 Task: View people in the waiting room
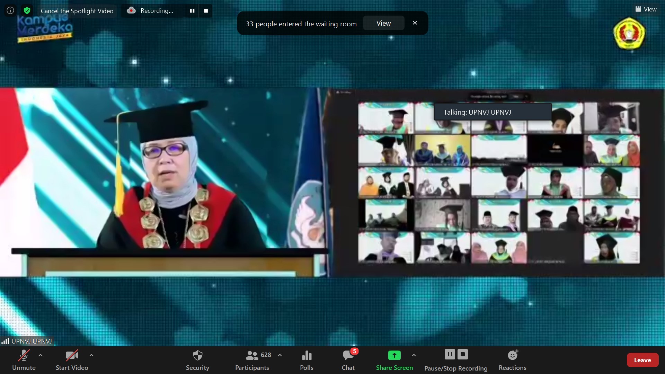coord(383,23)
